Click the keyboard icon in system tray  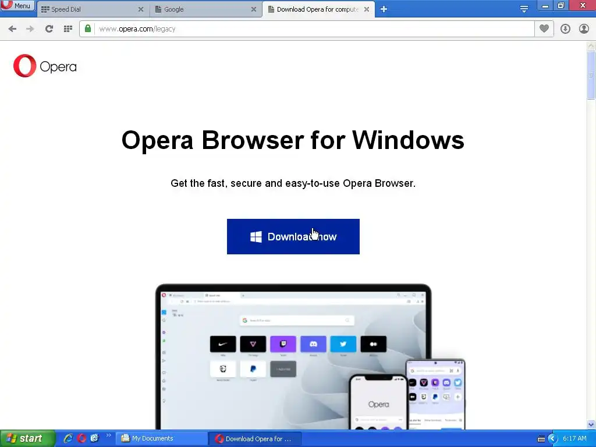pyautogui.click(x=541, y=439)
